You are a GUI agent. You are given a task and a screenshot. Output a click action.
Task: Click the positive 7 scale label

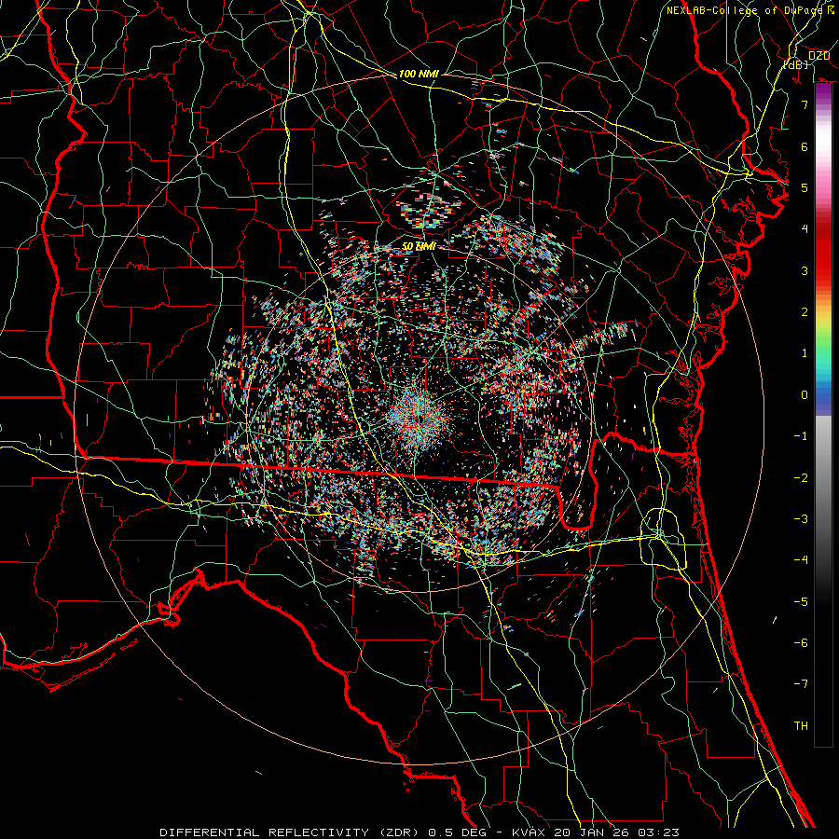805,104
